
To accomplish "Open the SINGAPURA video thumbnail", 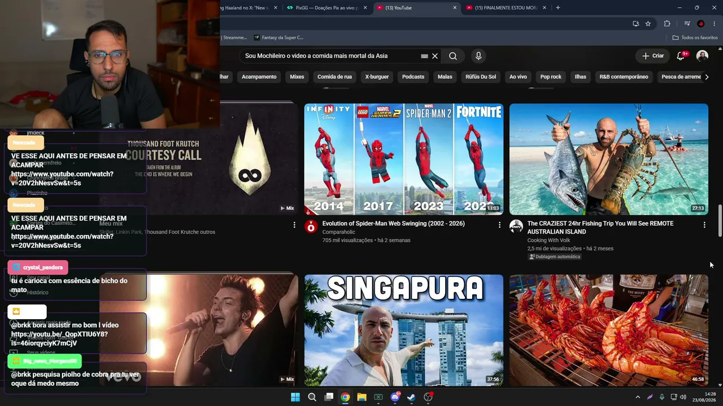I will point(404,330).
